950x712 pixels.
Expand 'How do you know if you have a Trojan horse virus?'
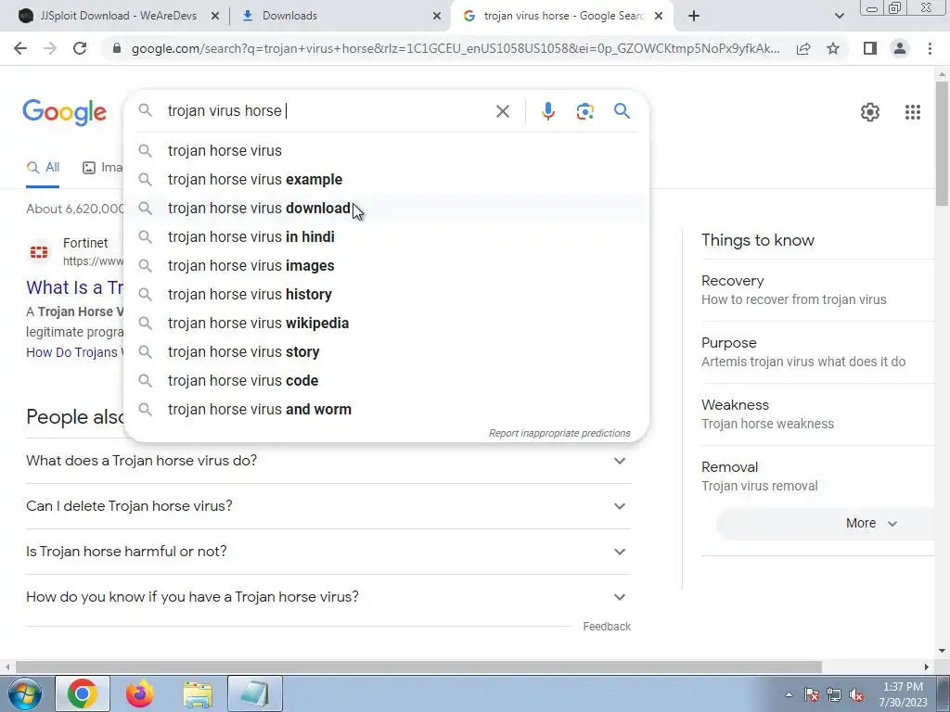click(x=328, y=597)
